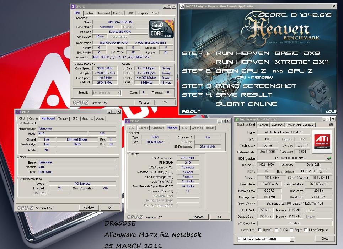The width and height of the screenshot is (343, 249).
Task: Click Make Screenshot in the Heaven app
Action: [x=256, y=86]
